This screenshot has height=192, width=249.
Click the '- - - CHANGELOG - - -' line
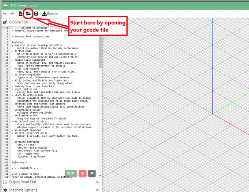26,168
